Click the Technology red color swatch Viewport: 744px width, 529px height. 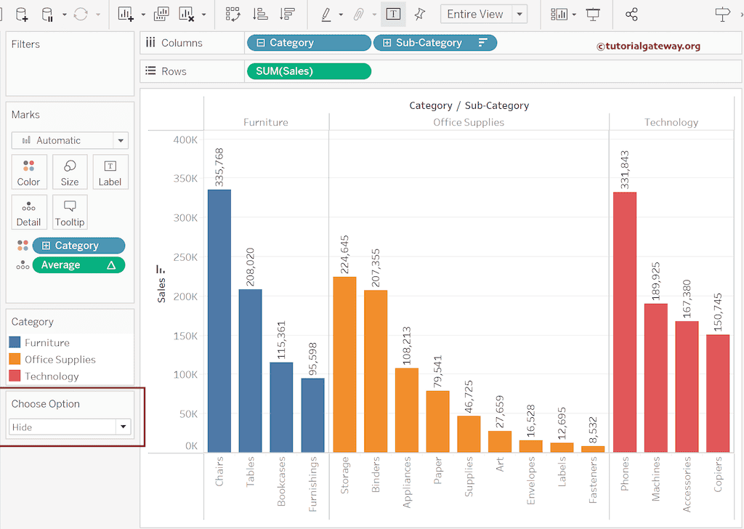15,376
